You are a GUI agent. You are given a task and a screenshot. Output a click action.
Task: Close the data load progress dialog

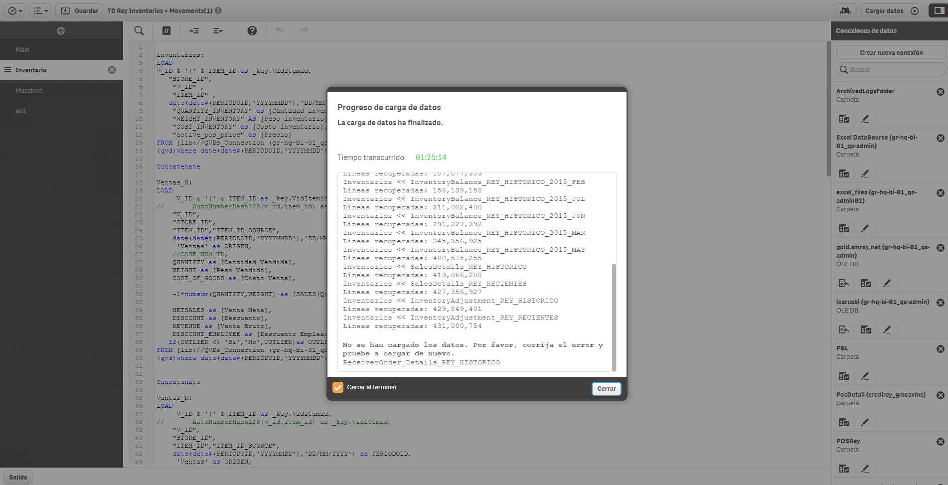point(606,388)
